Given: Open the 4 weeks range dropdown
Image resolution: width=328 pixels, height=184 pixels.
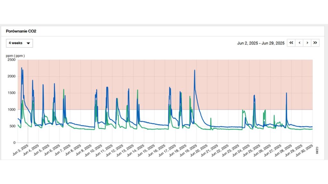Looking at the screenshot, I should pos(20,43).
